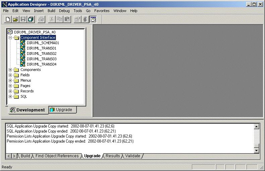Switch to the Upgrade workspace tab
The image size is (265, 171).
click(62, 110)
